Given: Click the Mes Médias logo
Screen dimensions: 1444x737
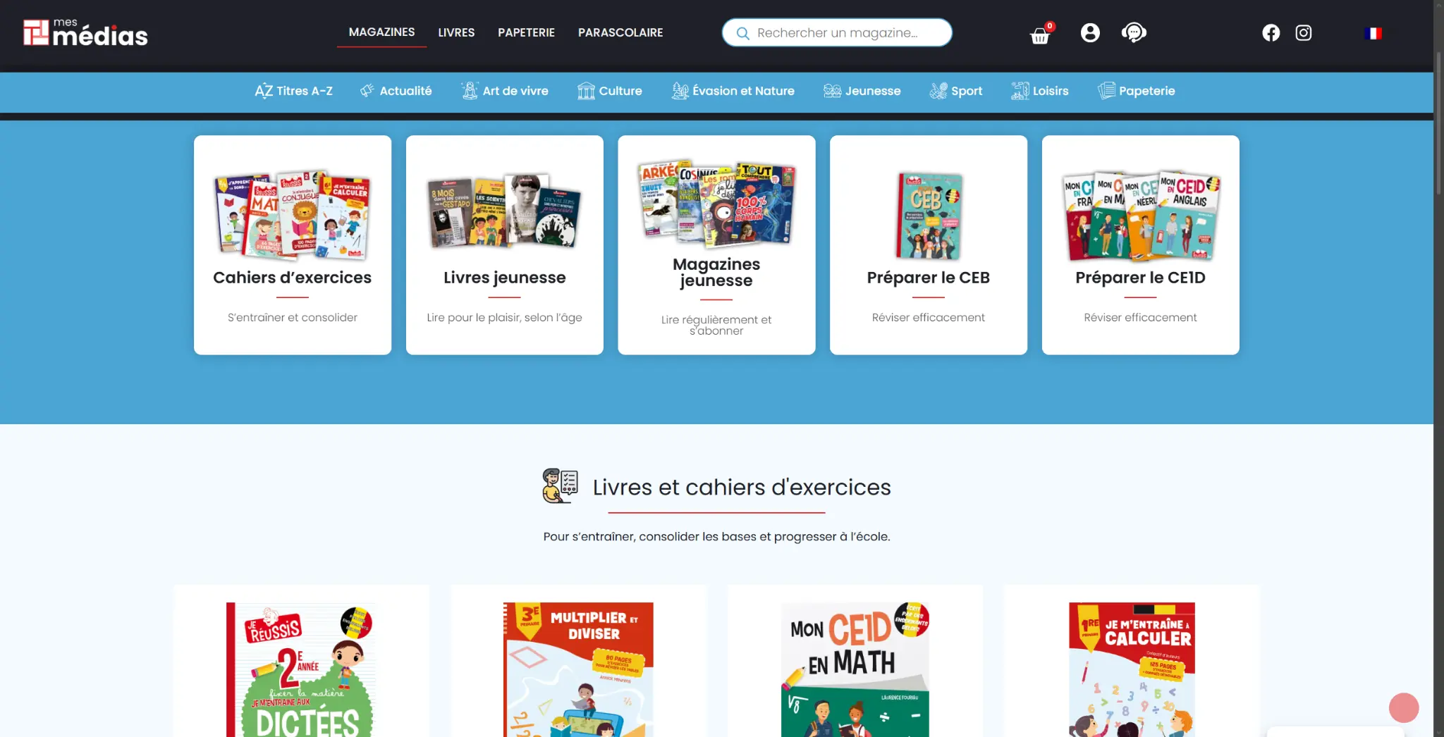Looking at the screenshot, I should [85, 33].
